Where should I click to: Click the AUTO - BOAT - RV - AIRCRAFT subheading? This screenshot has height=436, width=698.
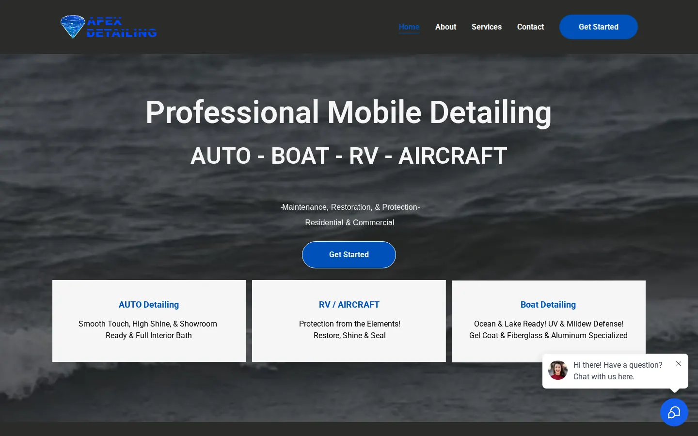349,156
